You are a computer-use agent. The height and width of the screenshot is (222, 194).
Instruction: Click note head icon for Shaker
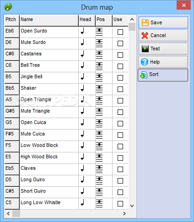[82, 88]
